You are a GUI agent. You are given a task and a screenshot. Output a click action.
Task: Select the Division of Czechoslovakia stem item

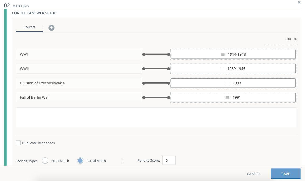(79, 83)
